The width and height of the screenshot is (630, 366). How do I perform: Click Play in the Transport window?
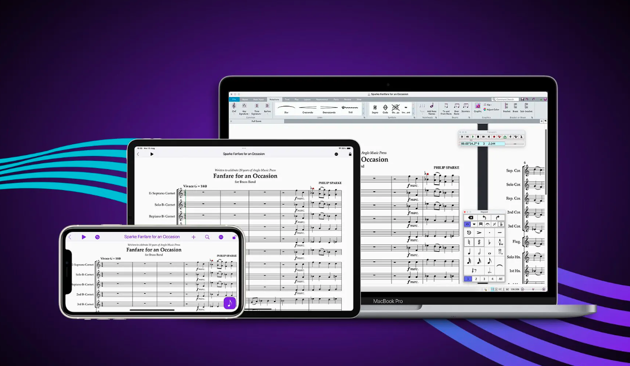(473, 137)
